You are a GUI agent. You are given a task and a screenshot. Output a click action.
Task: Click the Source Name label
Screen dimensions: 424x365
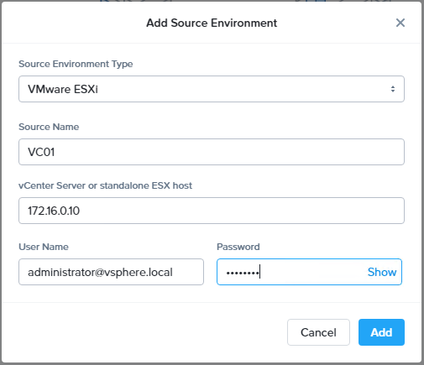pos(49,127)
